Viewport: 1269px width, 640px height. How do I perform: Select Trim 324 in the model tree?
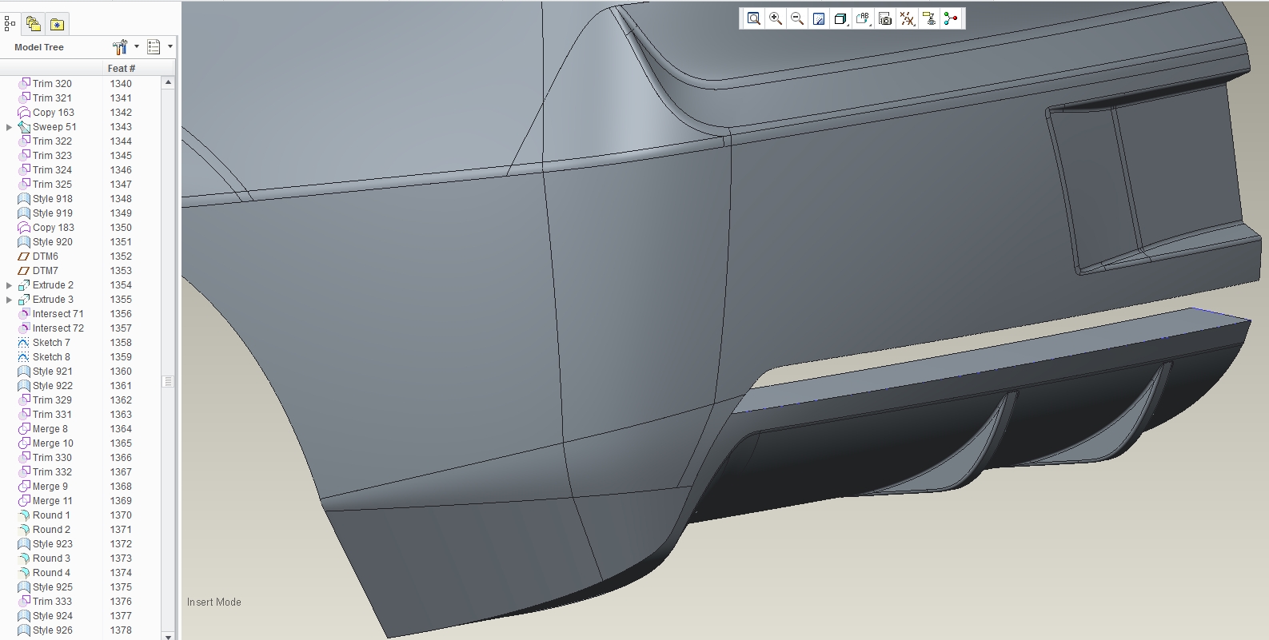click(52, 170)
